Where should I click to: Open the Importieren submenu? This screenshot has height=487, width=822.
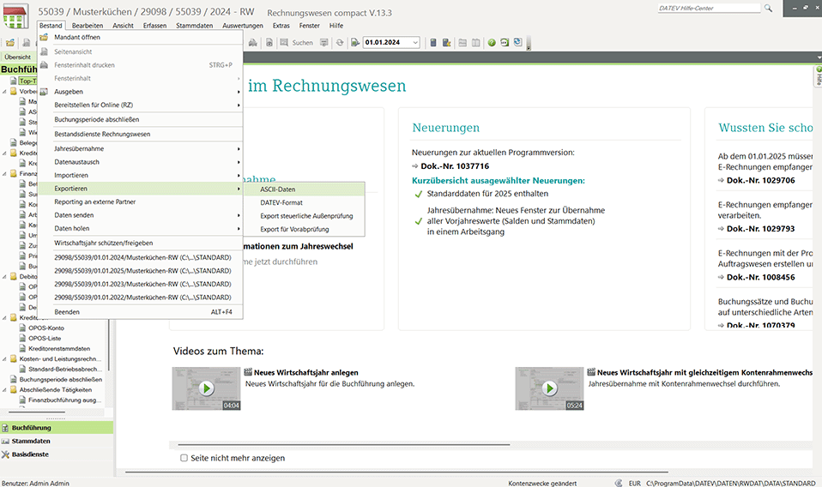(x=140, y=176)
